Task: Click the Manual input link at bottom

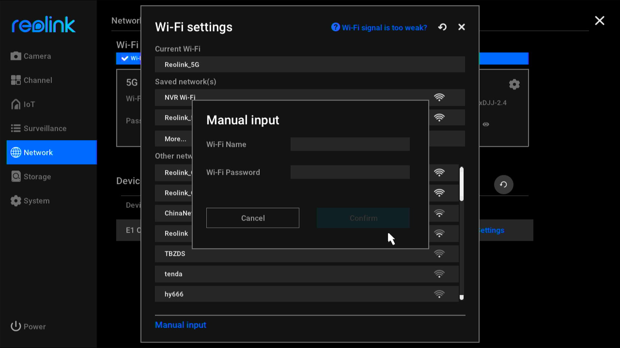Action: (181, 325)
